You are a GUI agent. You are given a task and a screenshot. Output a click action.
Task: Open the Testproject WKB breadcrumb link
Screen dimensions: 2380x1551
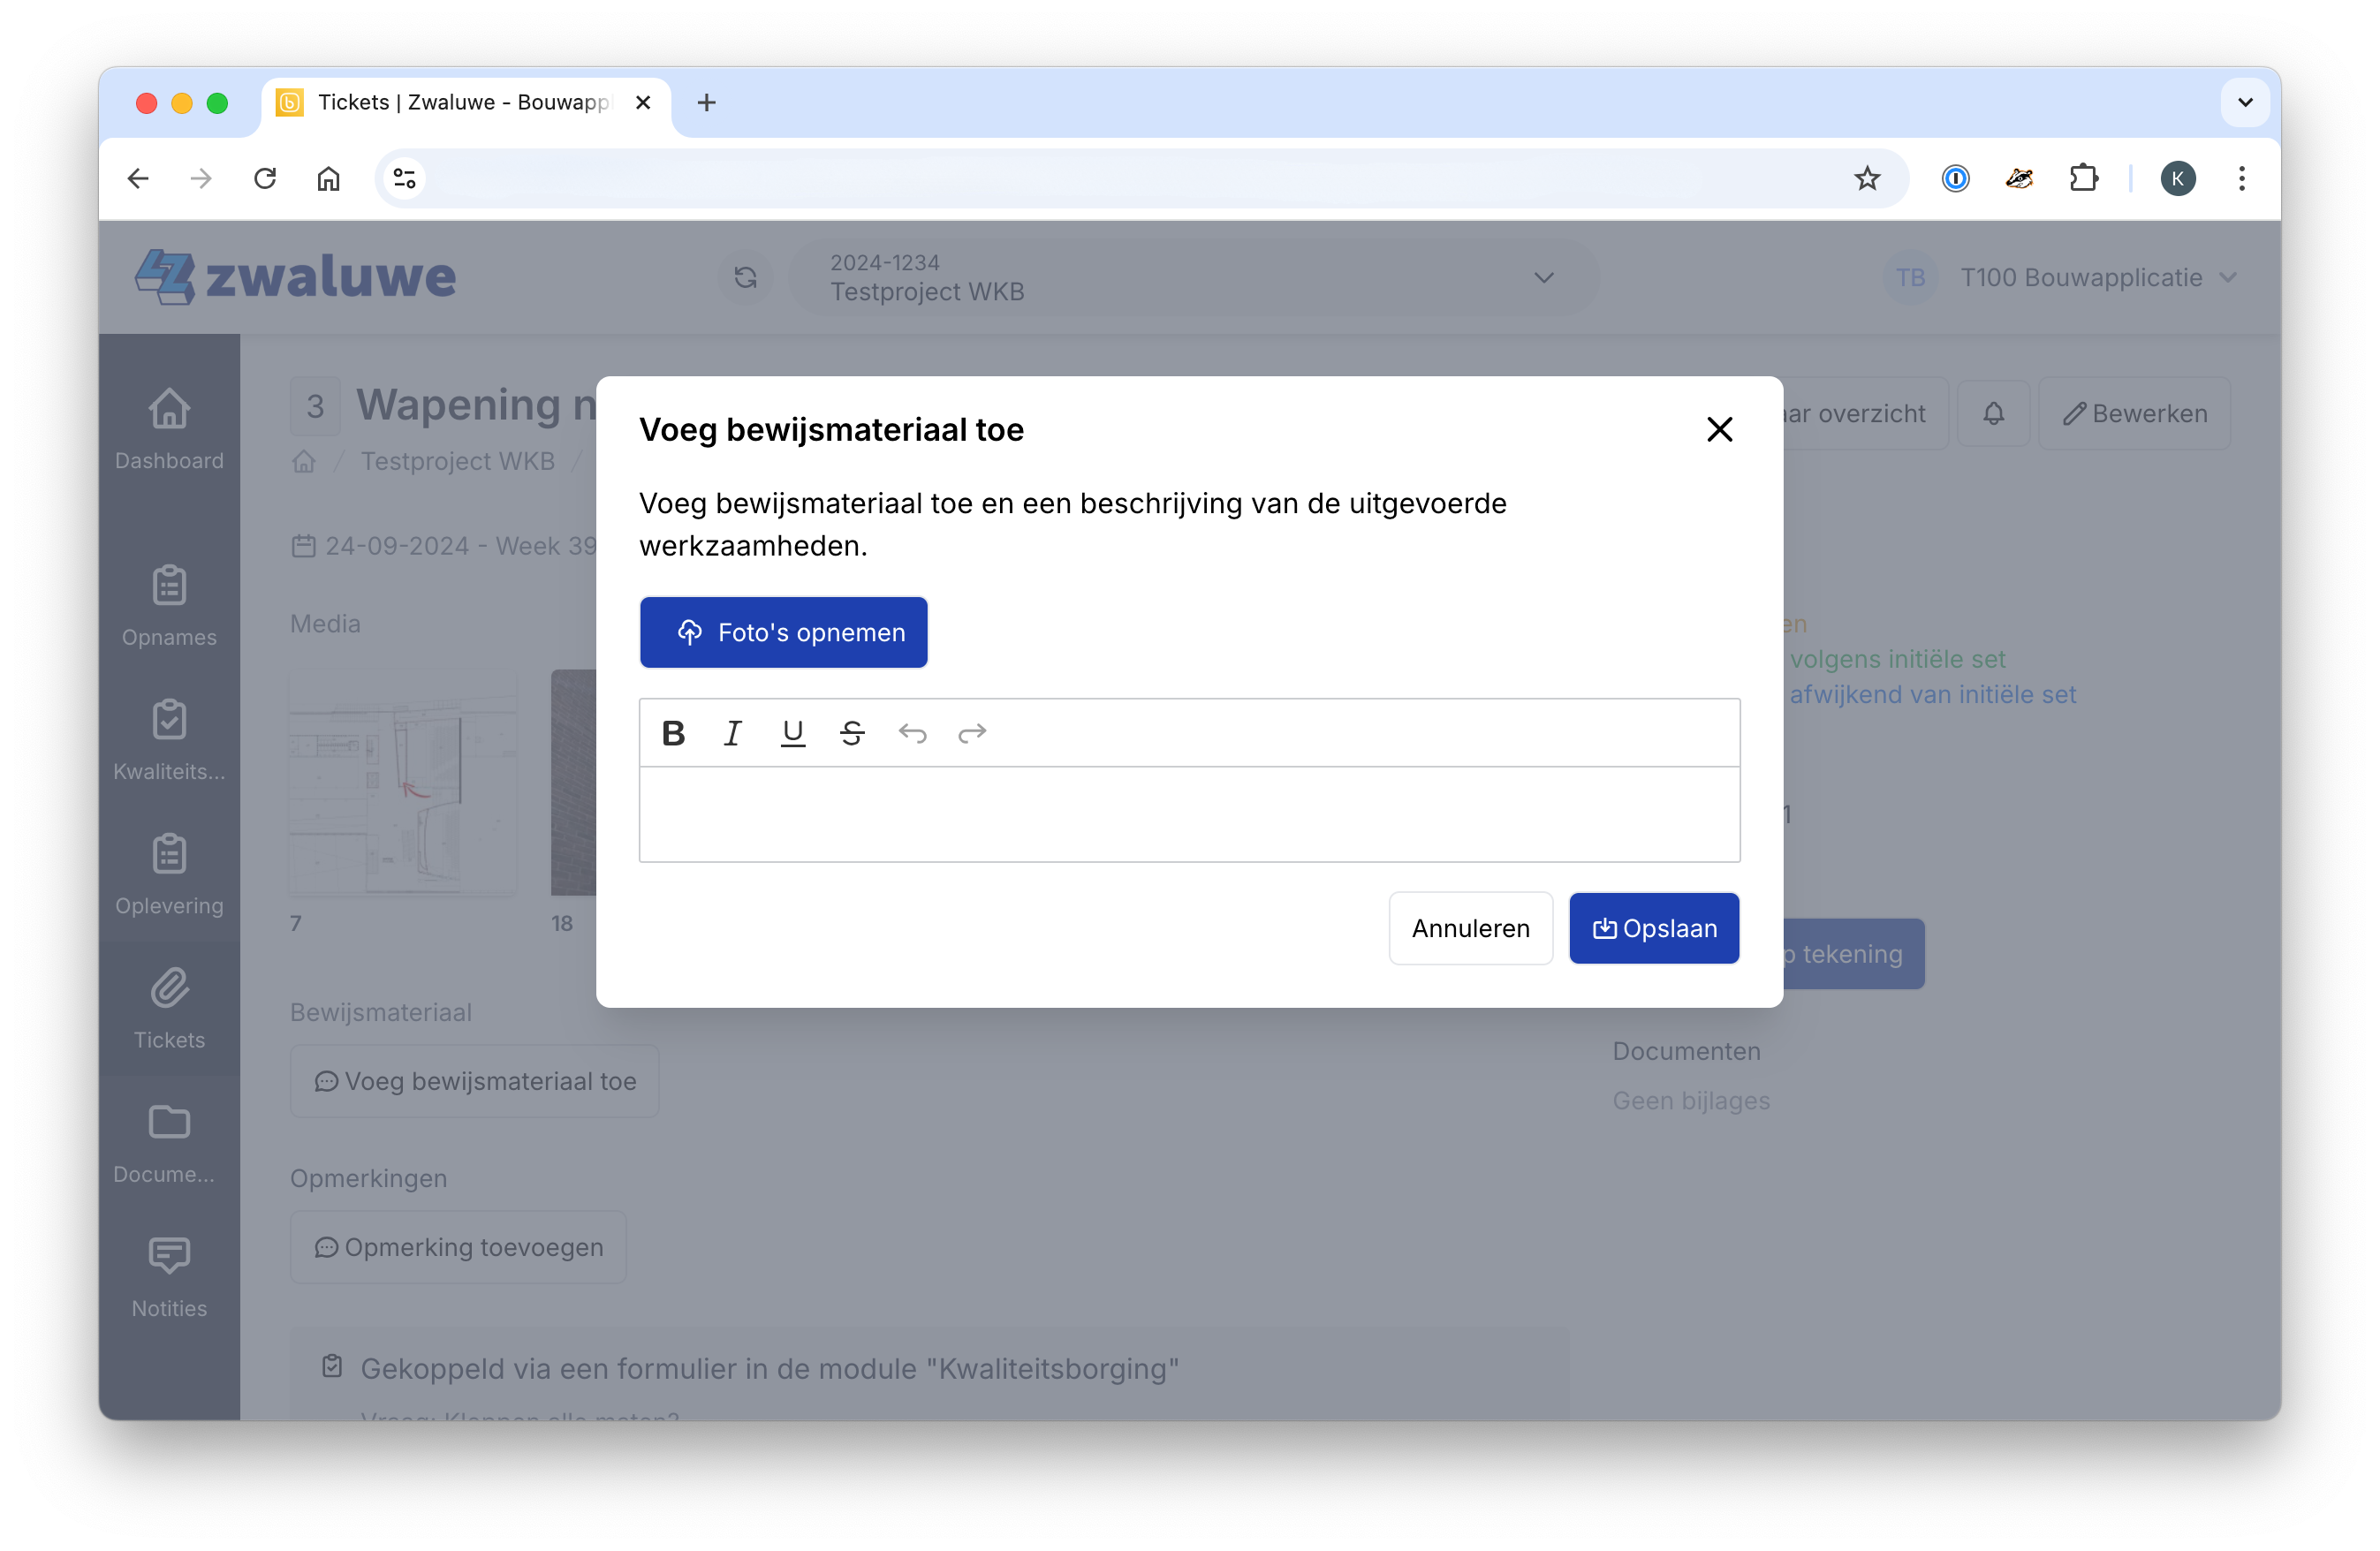coord(457,461)
